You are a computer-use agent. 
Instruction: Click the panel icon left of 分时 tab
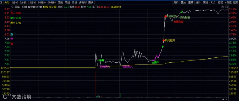[1, 2]
